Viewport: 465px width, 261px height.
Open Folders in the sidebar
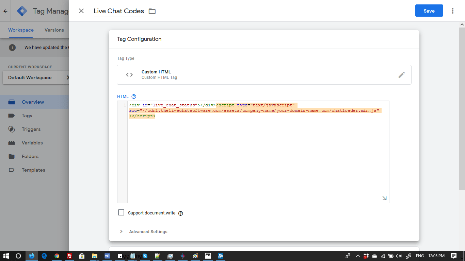pyautogui.click(x=34, y=156)
